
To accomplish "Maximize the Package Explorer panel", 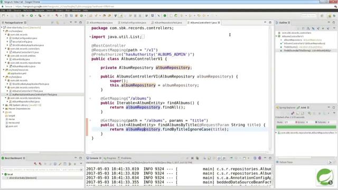I will tap(81, 22).
